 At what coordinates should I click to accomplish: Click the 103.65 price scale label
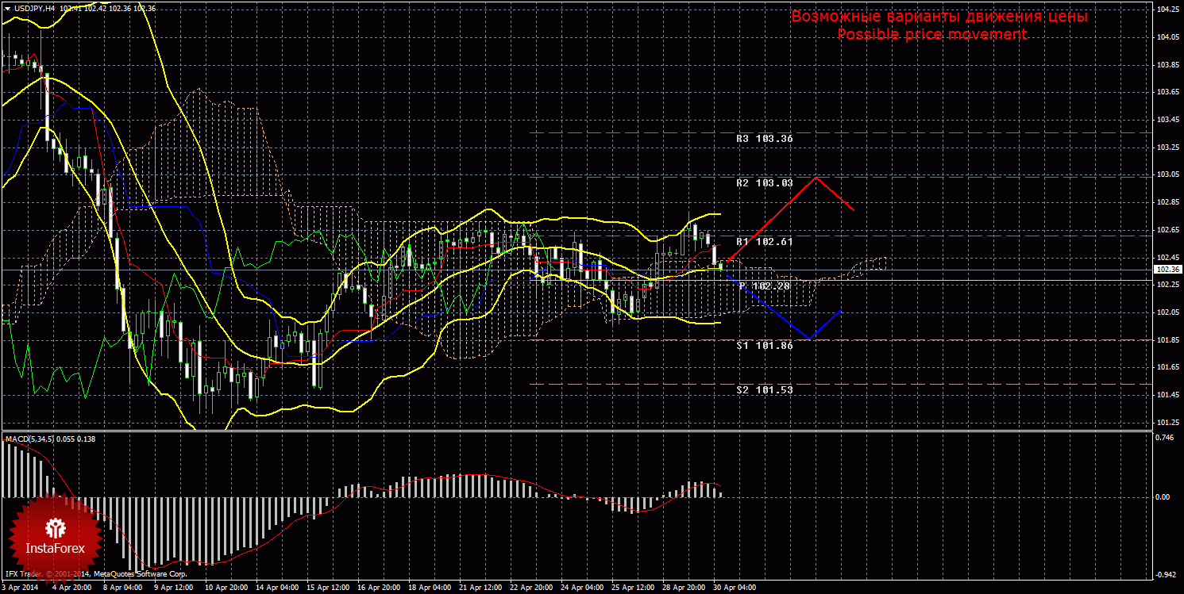[x=1167, y=92]
